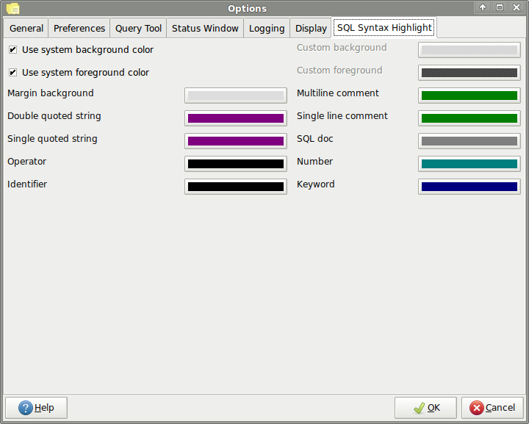The width and height of the screenshot is (529, 424).
Task: Click the SQL doc gray color swatch
Action: (469, 141)
